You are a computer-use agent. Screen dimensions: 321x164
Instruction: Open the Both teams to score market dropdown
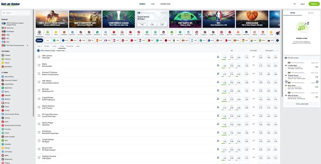tap(272, 50)
